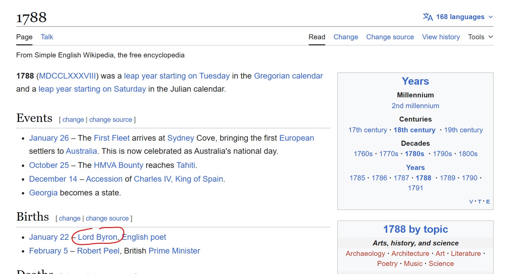
Task: Open the 2nd millennium link
Action: pyautogui.click(x=415, y=106)
